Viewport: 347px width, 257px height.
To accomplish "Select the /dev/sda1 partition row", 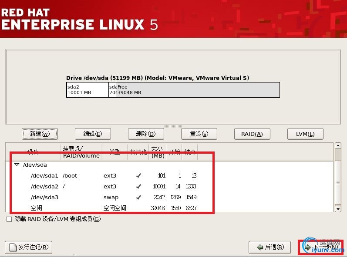I will [x=169, y=175].
